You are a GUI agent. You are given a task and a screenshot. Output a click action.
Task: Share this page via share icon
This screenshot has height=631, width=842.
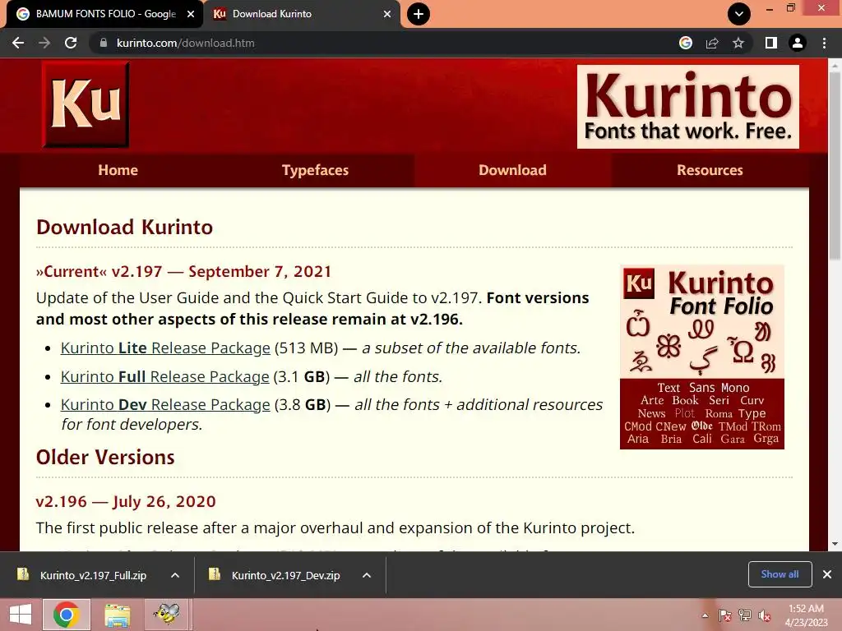click(712, 43)
